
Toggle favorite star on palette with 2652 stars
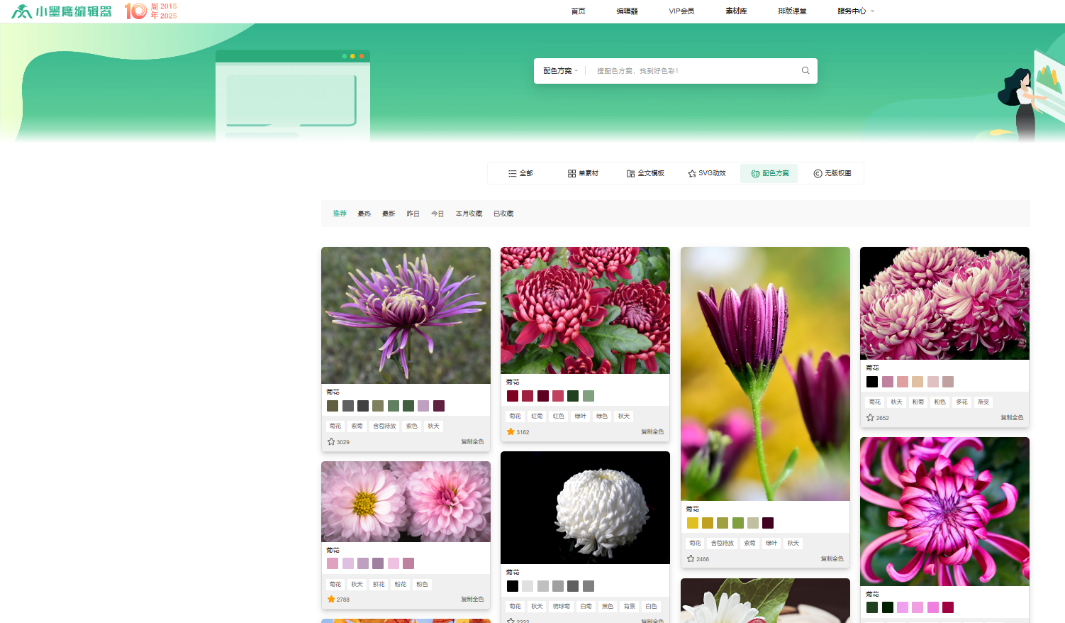(x=870, y=417)
